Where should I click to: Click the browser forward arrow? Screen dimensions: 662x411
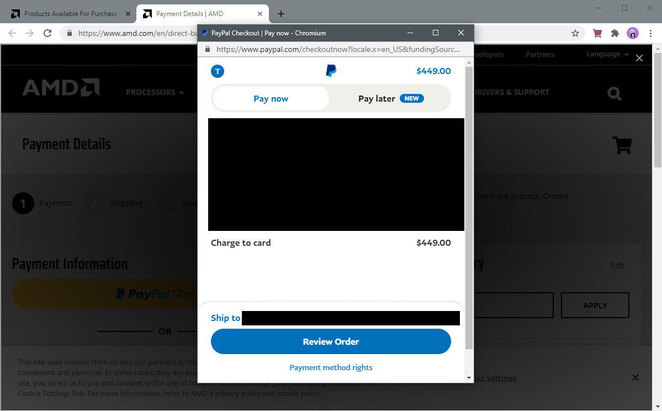click(x=30, y=33)
